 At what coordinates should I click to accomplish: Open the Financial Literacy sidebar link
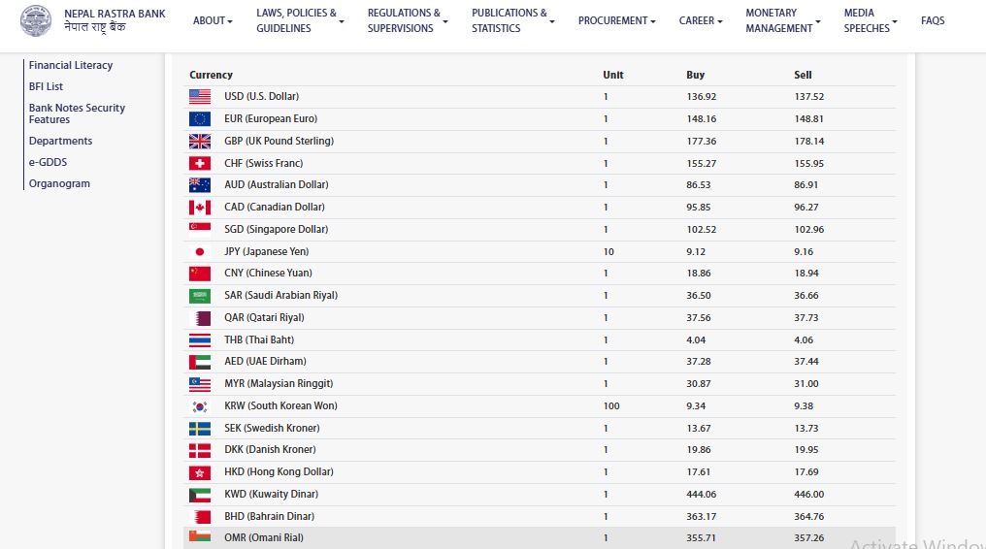tap(71, 65)
